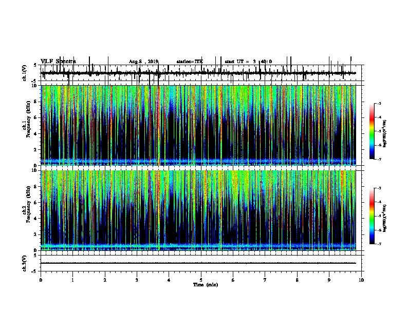Viewport: 407px width, 314px height.
Task: Click the Time axis tick label "9"
Action: point(329,280)
